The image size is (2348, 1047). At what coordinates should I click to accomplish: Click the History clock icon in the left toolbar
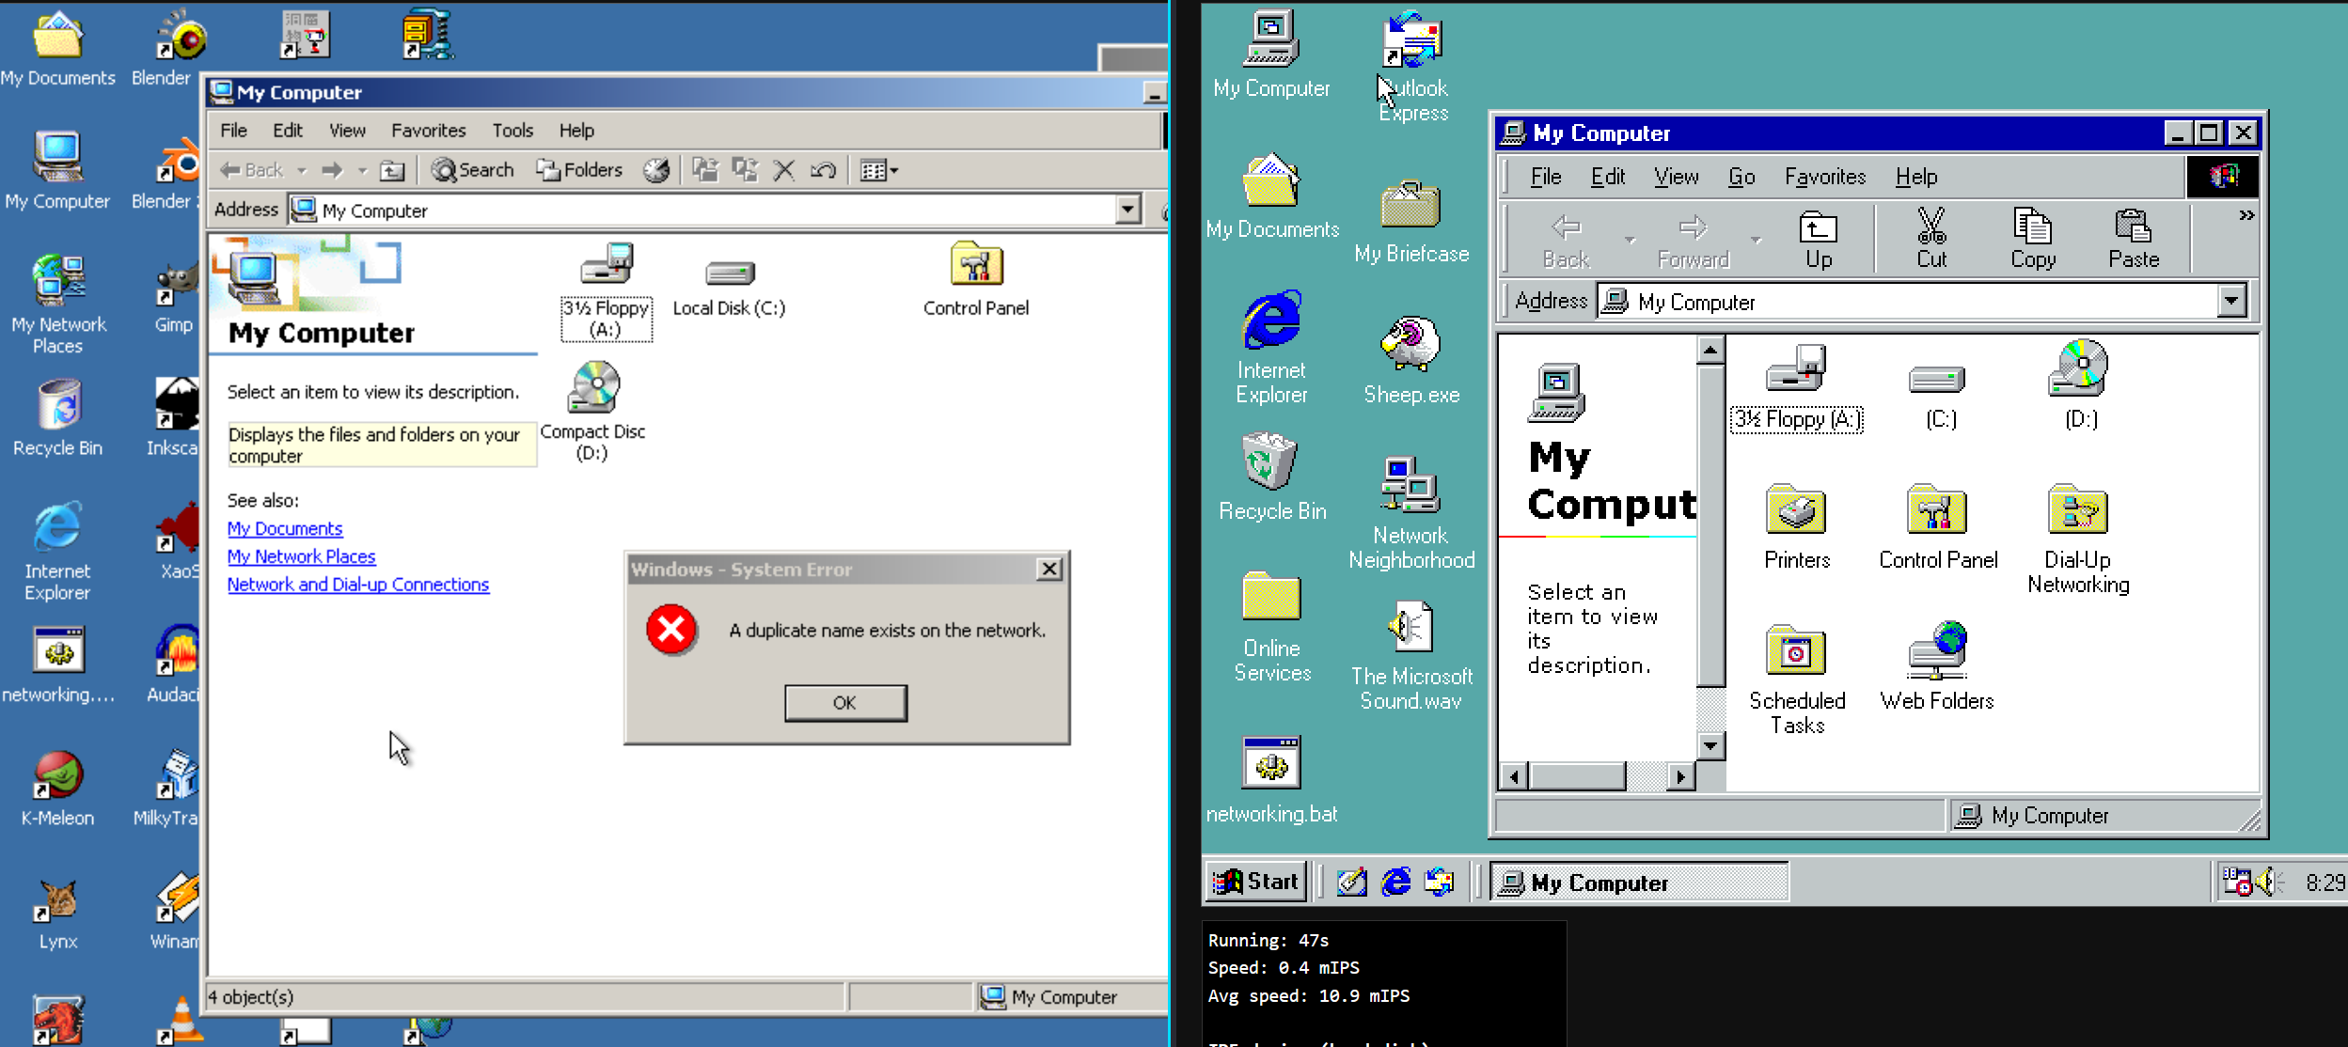pyautogui.click(x=656, y=170)
